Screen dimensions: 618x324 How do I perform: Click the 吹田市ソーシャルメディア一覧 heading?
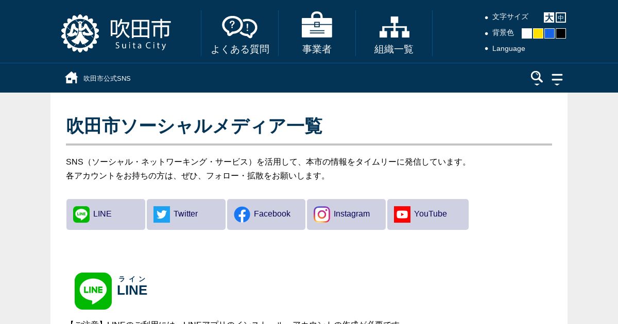[194, 126]
